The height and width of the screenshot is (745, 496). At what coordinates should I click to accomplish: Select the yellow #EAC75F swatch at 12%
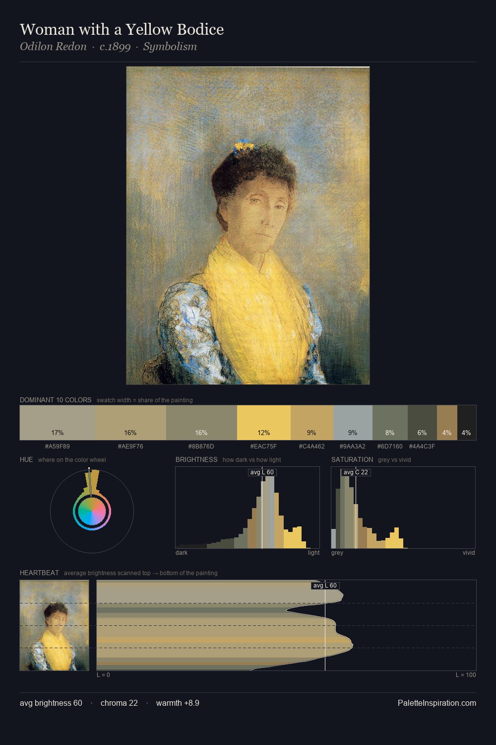click(x=264, y=423)
